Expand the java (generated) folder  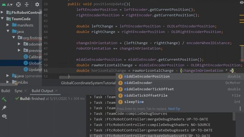pyautogui.click(x=8, y=76)
